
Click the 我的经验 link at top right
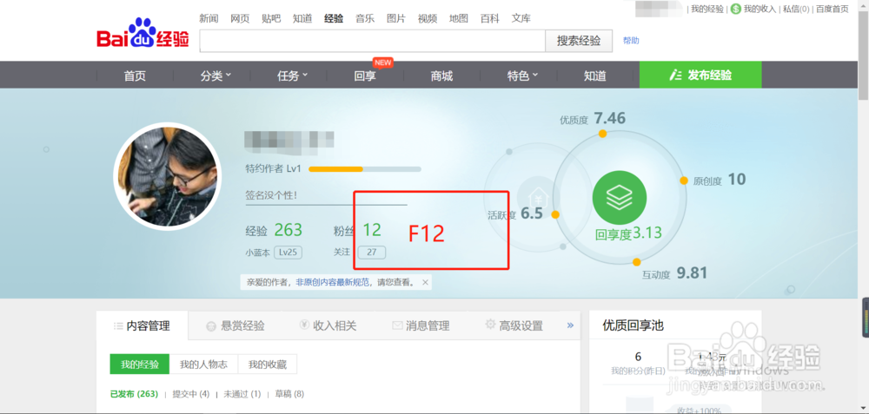707,9
